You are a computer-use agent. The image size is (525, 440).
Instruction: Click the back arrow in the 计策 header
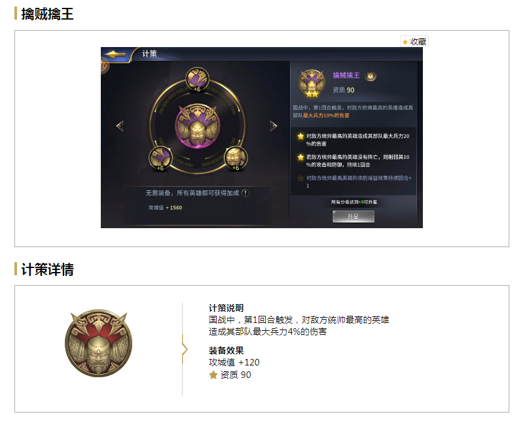(x=115, y=54)
